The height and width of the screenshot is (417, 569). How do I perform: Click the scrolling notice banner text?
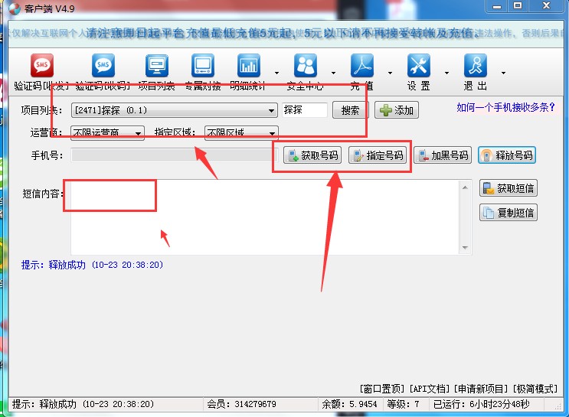tap(283, 34)
